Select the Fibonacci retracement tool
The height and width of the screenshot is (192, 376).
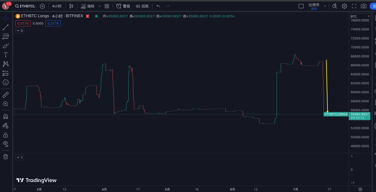pos(6,36)
